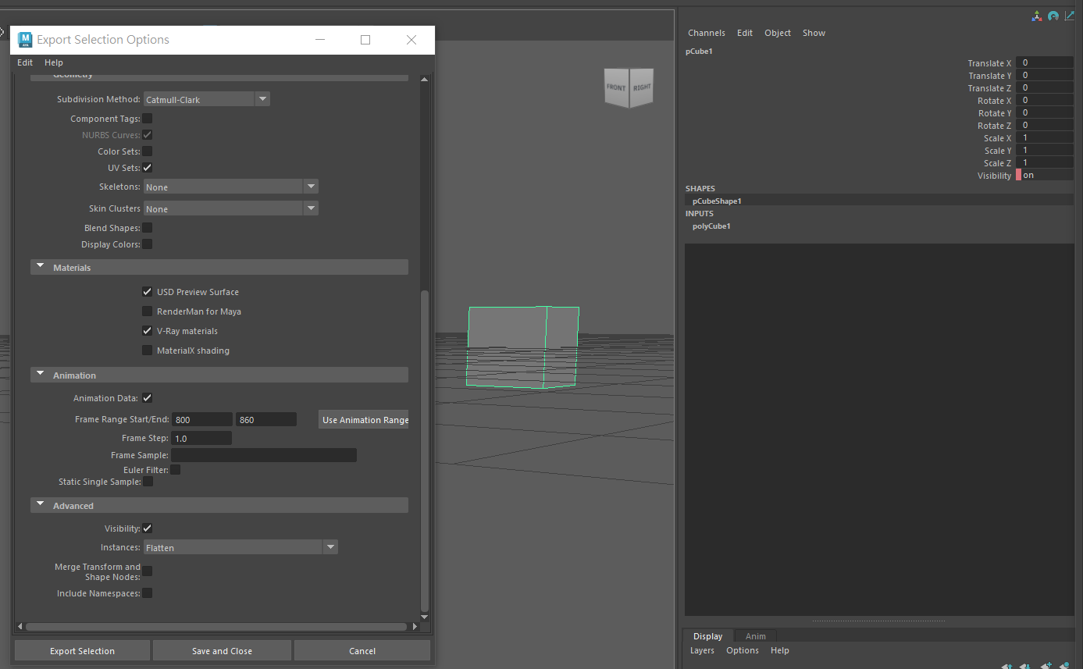Enable Merge Transform and Shape Nodes

(x=147, y=571)
